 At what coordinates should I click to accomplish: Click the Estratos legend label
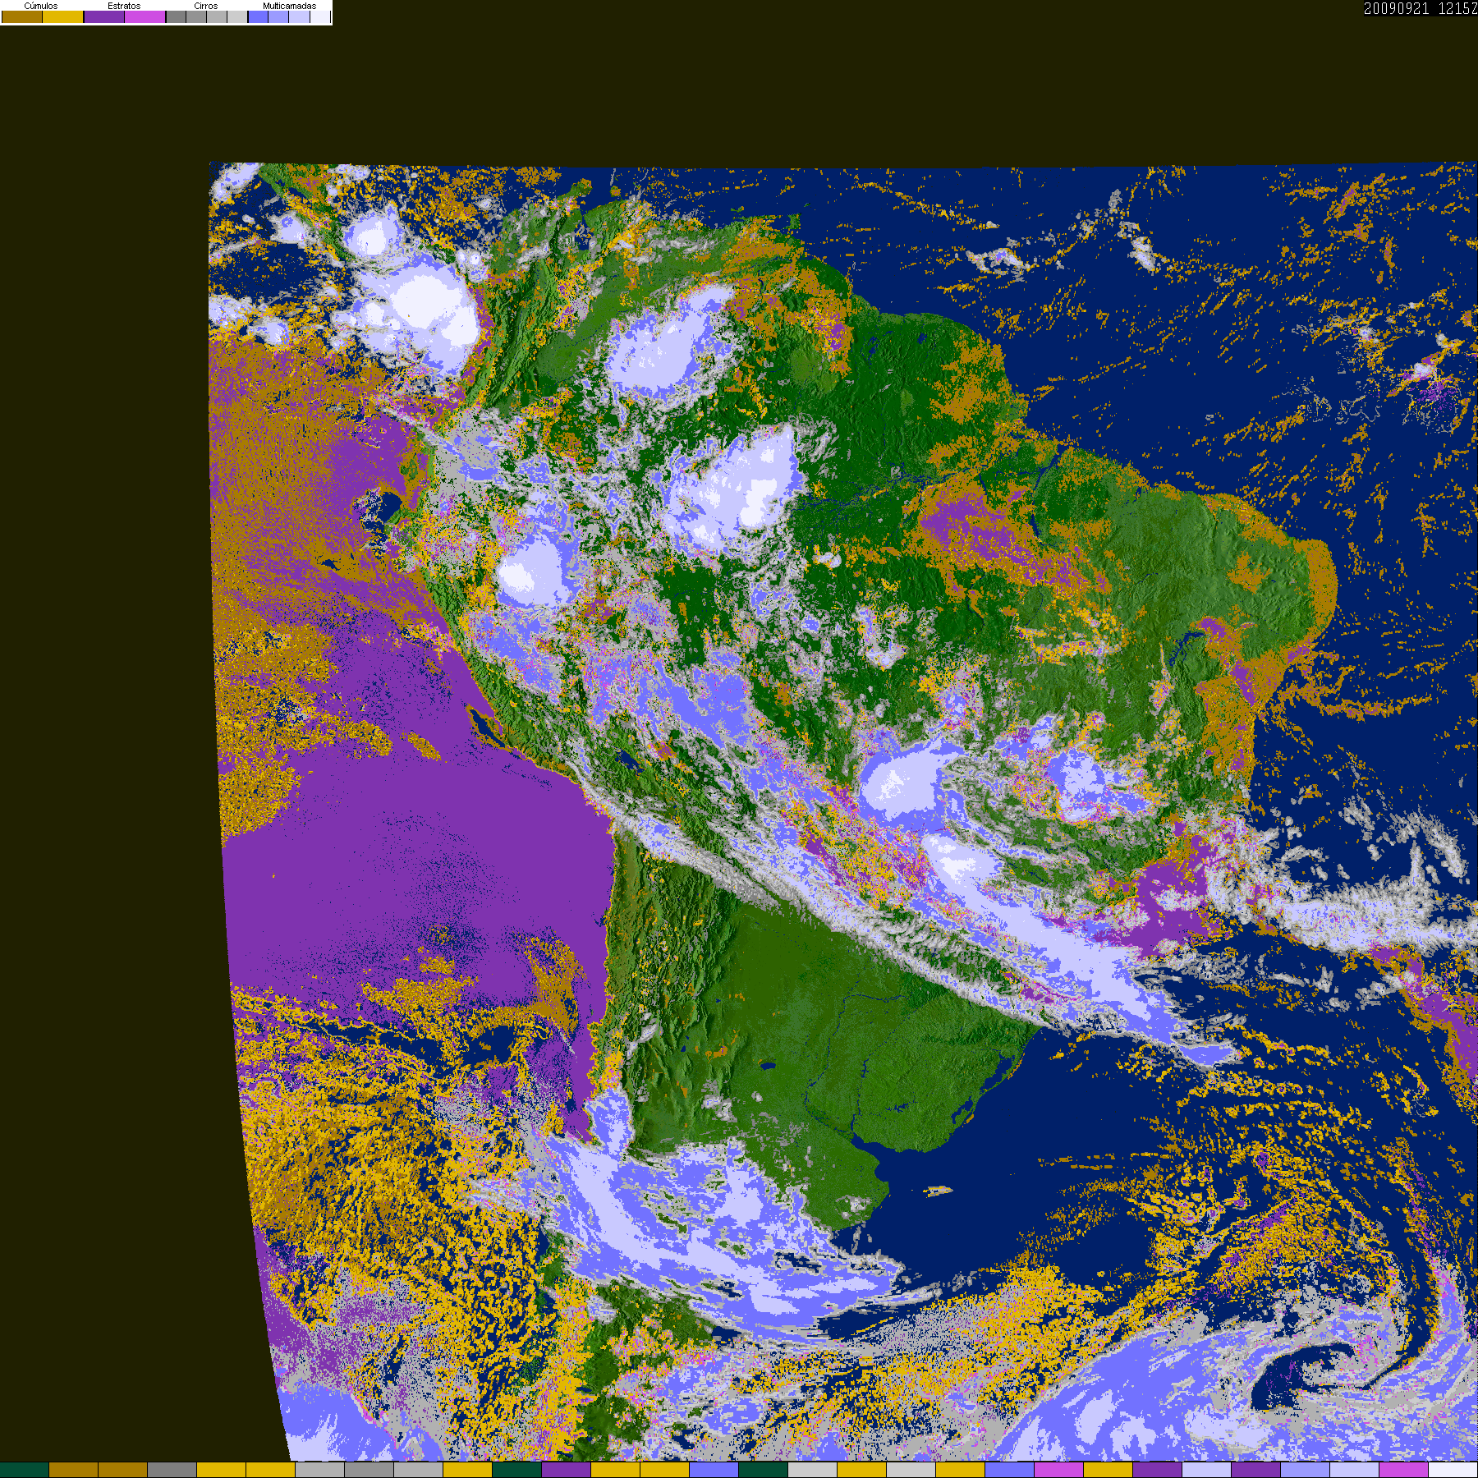[124, 6]
